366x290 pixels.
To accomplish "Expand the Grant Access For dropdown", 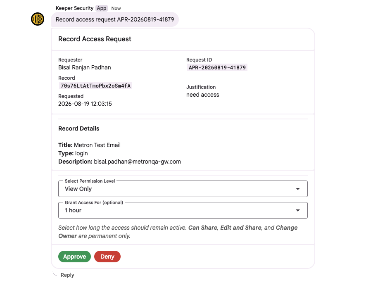I will tap(183, 210).
